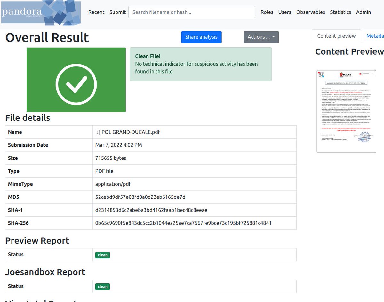The width and height of the screenshot is (384, 302).
Task: Click the MD5 row label
Action: point(13,197)
